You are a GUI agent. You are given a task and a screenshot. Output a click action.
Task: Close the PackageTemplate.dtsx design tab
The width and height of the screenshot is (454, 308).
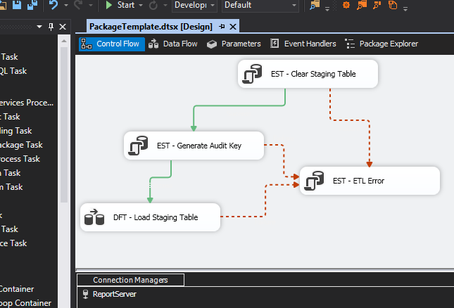pos(233,27)
